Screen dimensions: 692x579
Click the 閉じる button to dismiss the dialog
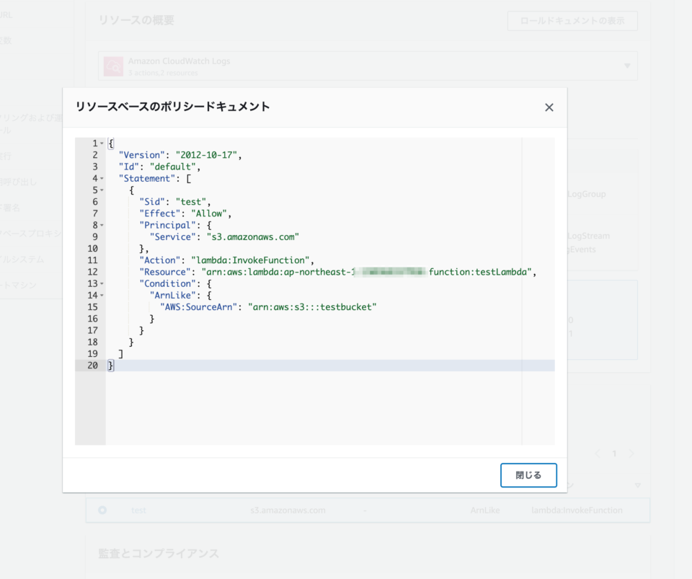click(528, 475)
